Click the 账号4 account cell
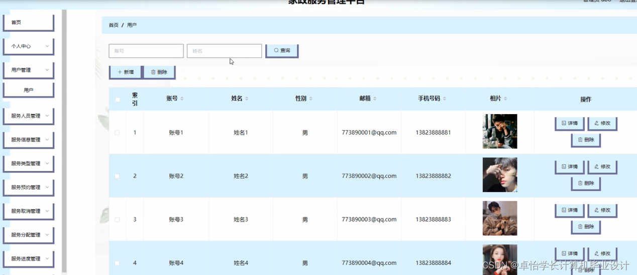Viewport: 637px width, 275px height. coord(176,263)
